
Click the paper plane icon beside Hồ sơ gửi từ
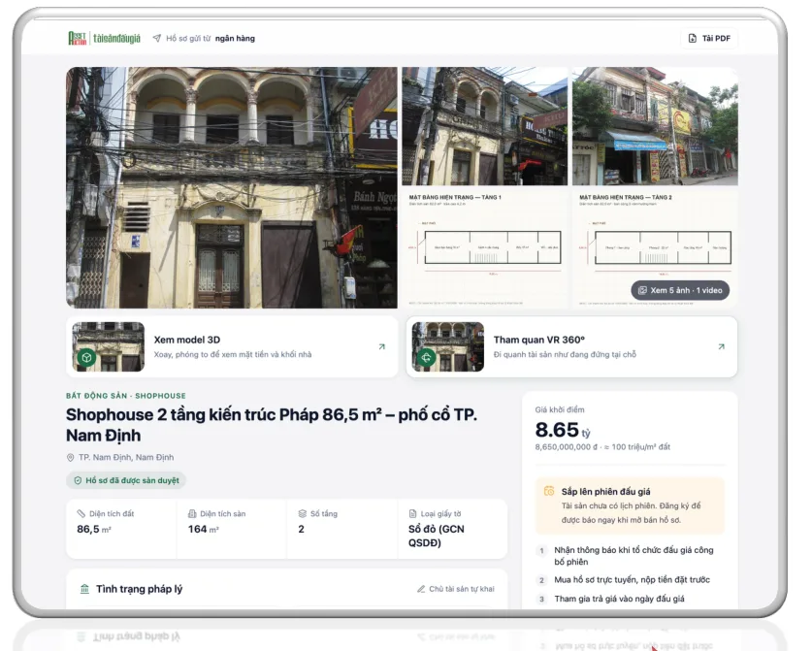(x=157, y=39)
